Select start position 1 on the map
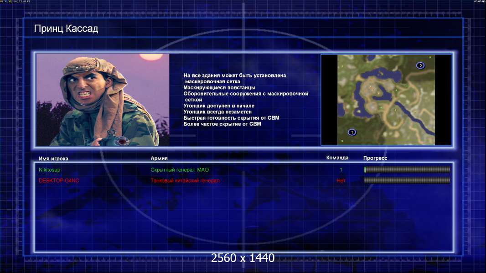The width and height of the screenshot is (486, 273). click(x=352, y=132)
